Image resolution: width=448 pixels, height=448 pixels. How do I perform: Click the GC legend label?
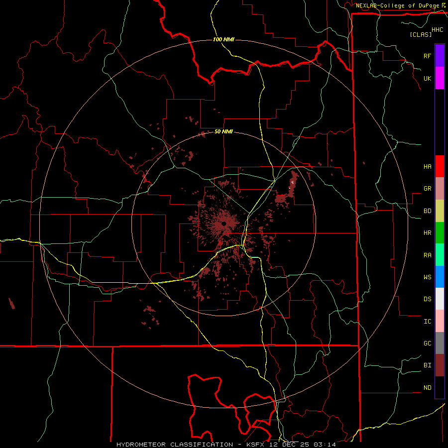[x=427, y=343]
